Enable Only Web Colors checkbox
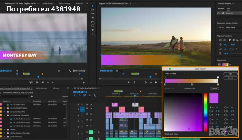The image size is (242, 140). [165, 134]
